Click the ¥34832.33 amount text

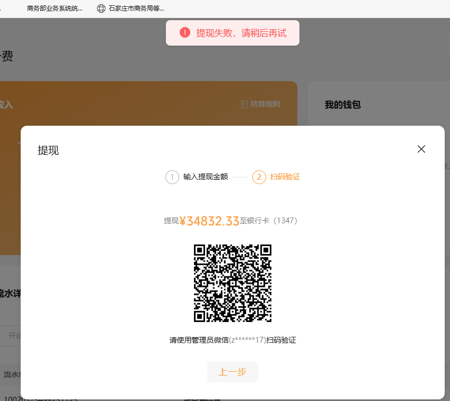pyautogui.click(x=209, y=221)
